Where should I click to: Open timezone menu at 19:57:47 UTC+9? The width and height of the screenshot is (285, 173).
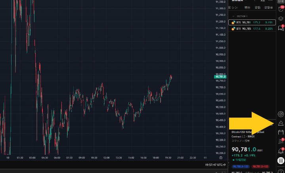[214, 164]
